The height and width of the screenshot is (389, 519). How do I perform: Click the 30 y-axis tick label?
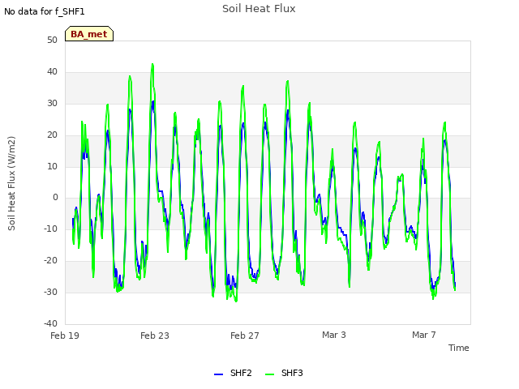click(x=52, y=103)
